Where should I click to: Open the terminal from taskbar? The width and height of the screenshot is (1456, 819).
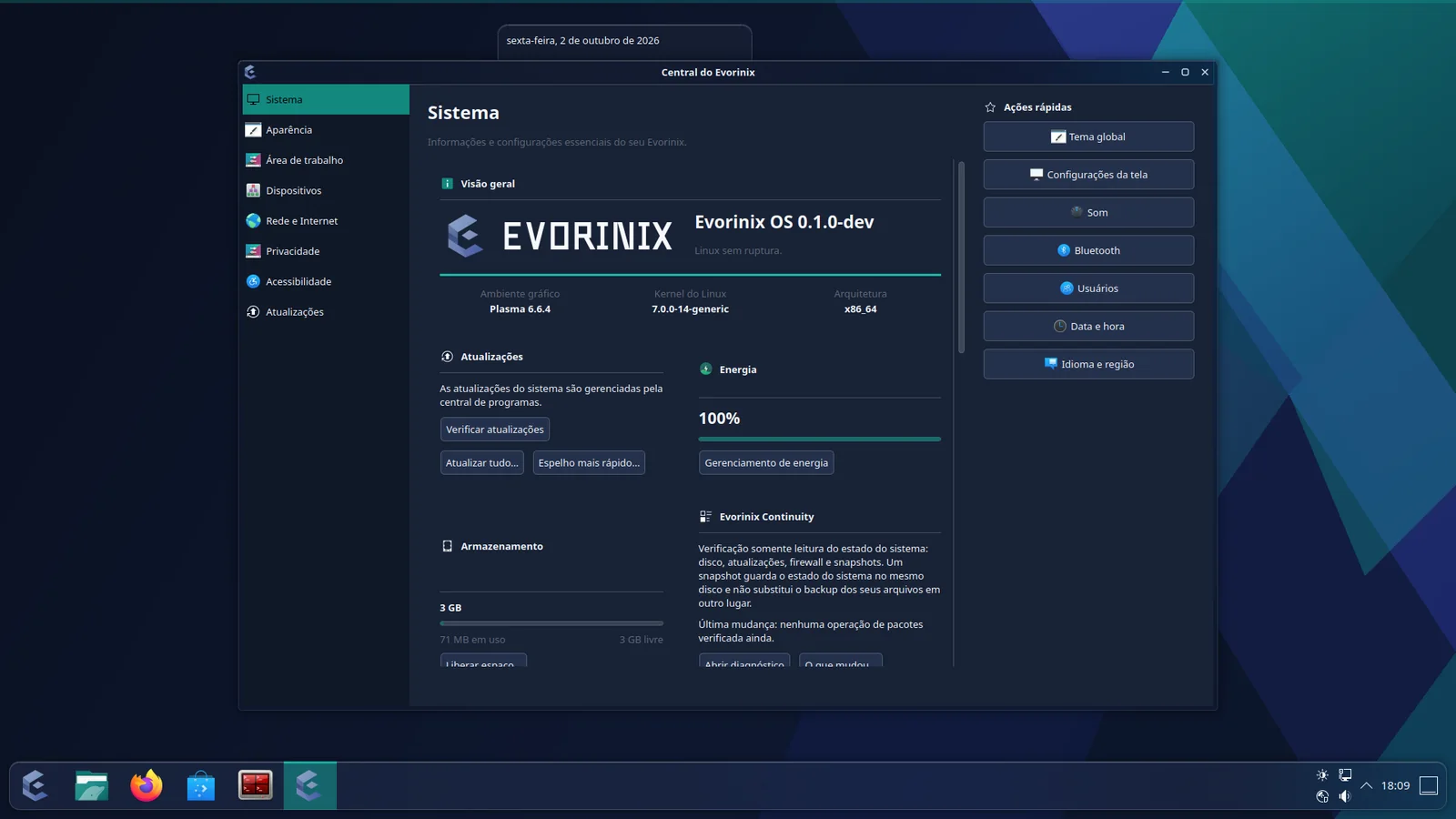[256, 785]
